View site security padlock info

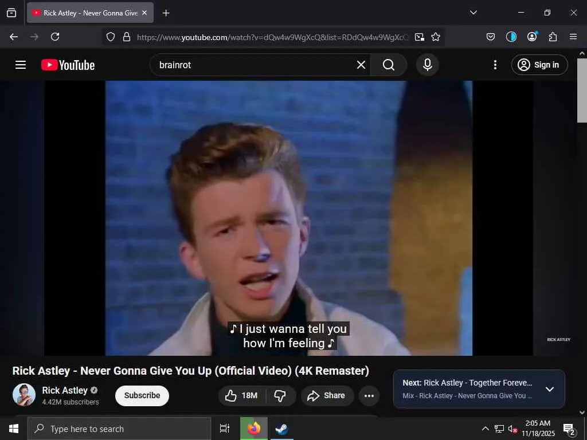point(127,37)
